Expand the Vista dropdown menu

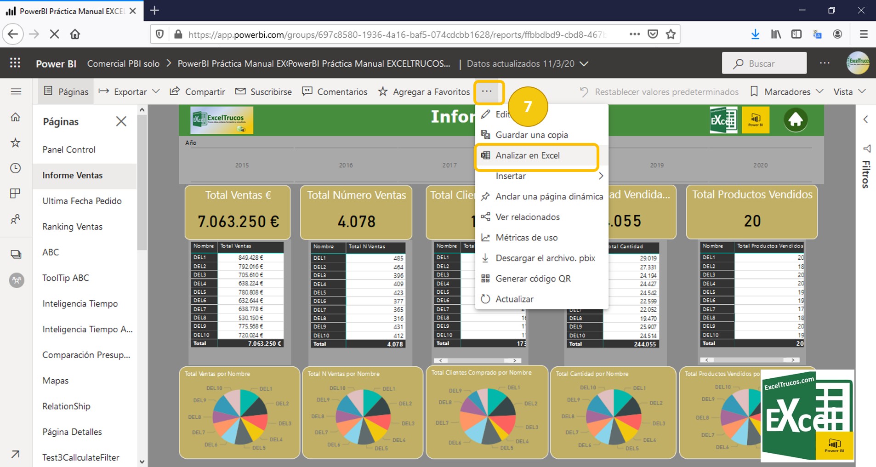coord(849,91)
